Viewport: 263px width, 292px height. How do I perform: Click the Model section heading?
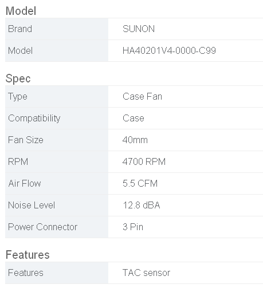pyautogui.click(x=21, y=11)
